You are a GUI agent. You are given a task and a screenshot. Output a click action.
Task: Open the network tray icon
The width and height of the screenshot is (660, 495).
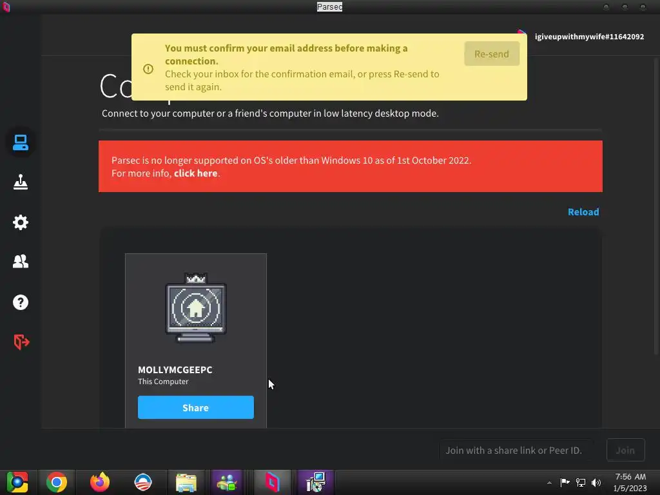(581, 482)
